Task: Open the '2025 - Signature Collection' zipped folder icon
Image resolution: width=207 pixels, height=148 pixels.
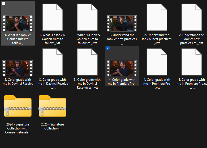Action: point(52,106)
